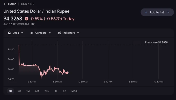Viewport: 176px width, 100px height.
Task: Select the 1Y time range
Action: click(x=56, y=91)
